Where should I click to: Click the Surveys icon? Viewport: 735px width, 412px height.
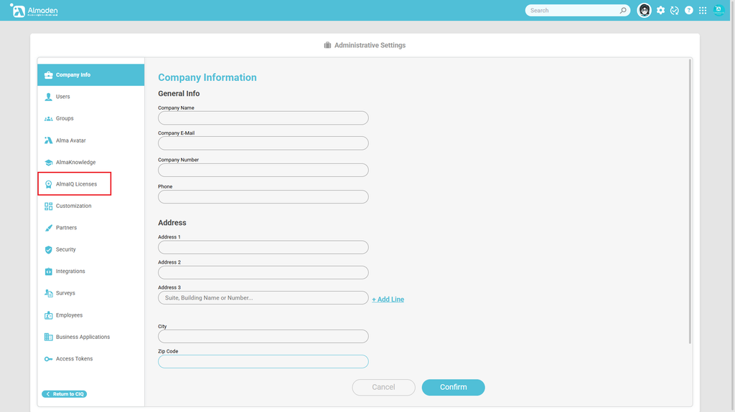(48, 293)
